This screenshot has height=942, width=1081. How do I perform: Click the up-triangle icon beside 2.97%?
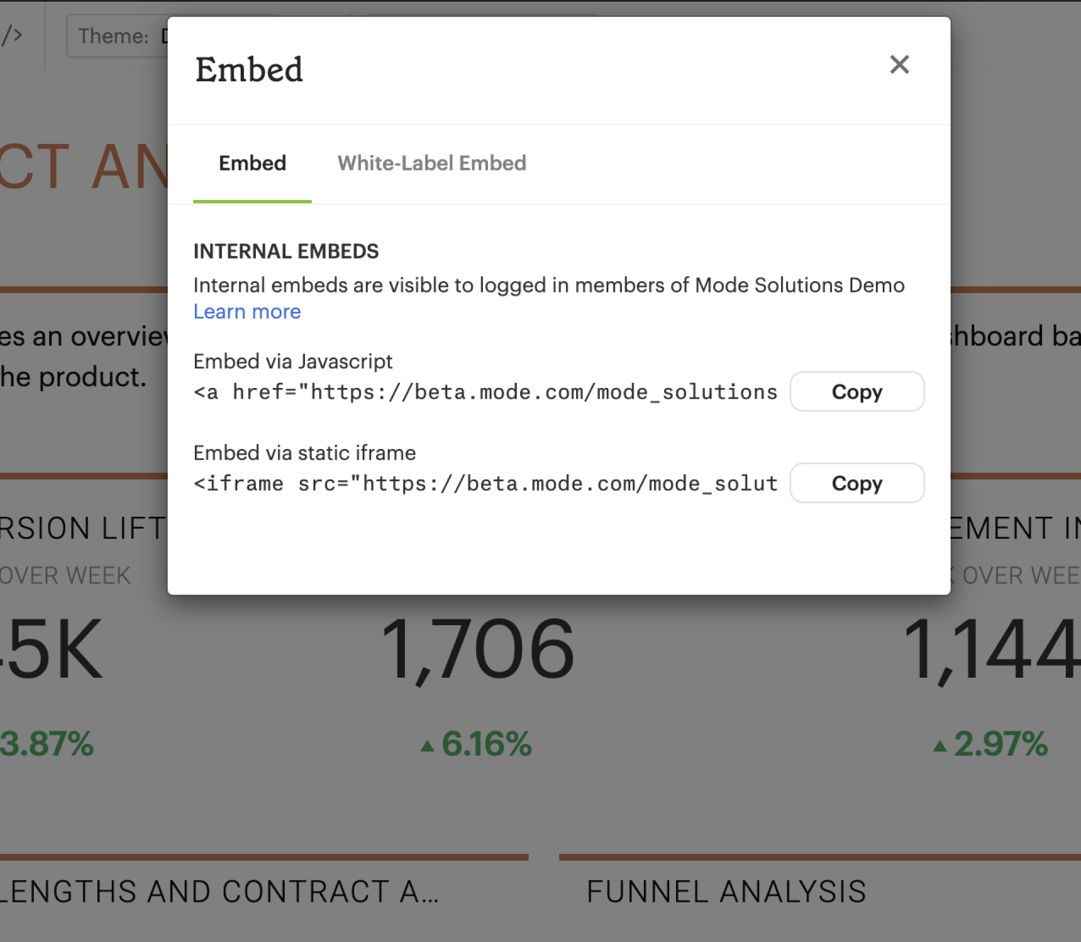[x=940, y=746]
